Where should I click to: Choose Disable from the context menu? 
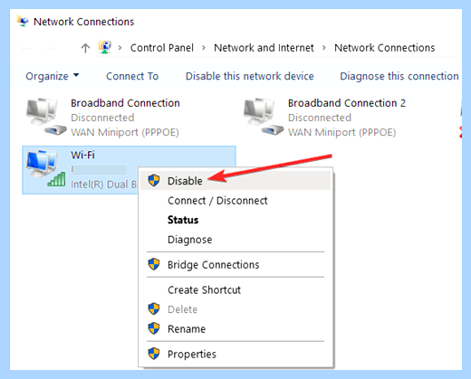coord(235,181)
